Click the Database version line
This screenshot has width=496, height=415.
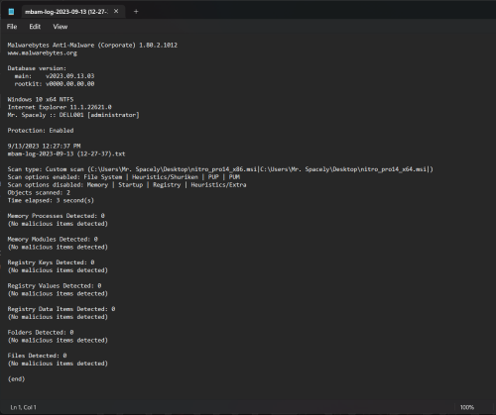click(x=37, y=68)
